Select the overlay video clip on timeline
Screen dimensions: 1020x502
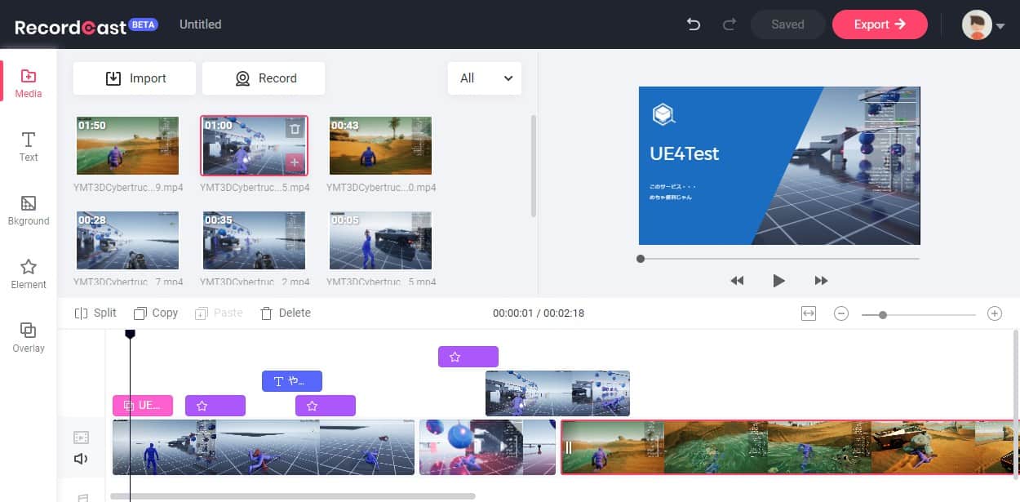tap(557, 393)
